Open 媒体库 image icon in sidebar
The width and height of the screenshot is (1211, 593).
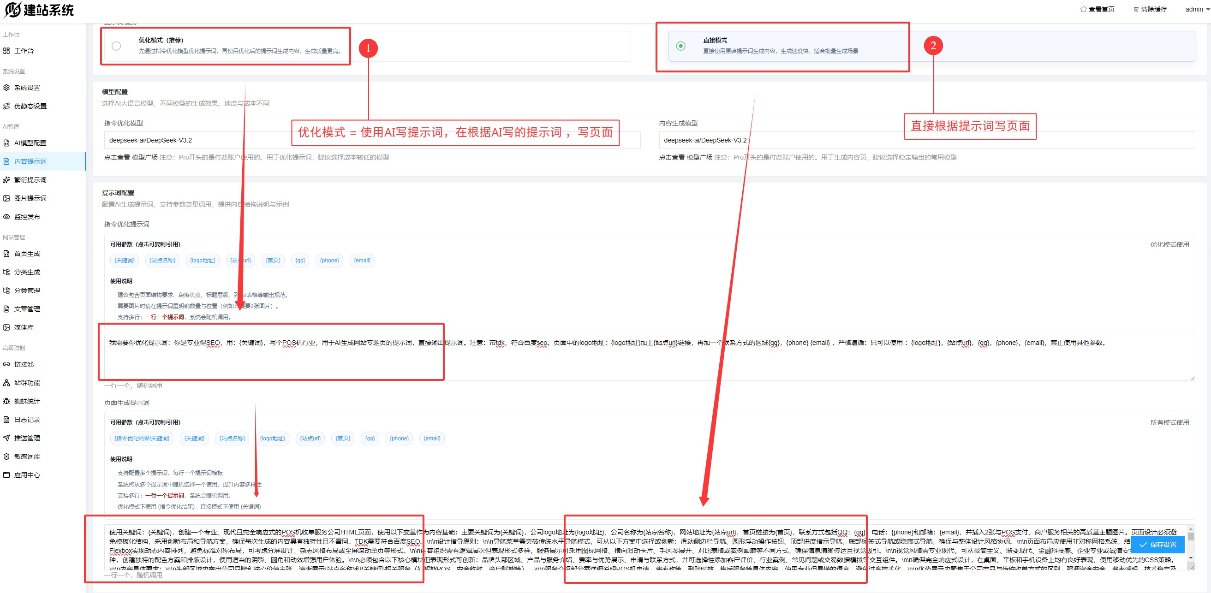coord(6,327)
